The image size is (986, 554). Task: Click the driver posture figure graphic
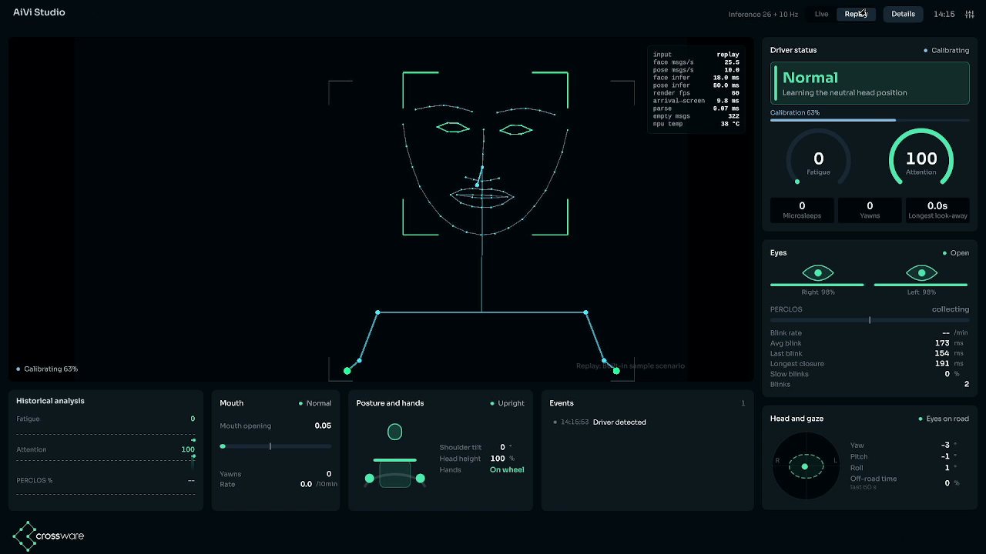[394, 456]
